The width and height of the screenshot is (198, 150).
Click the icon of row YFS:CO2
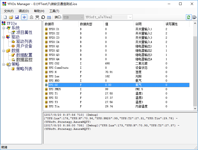(46, 64)
